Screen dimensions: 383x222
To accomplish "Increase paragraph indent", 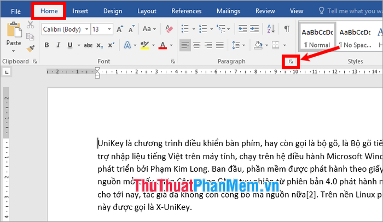I will pyautogui.click(x=254, y=29).
